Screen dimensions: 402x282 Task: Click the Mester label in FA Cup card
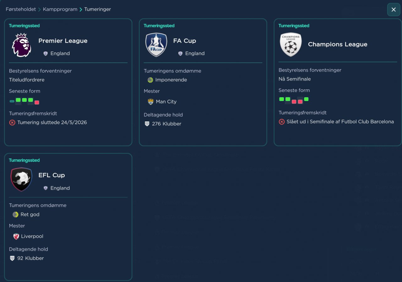click(152, 91)
